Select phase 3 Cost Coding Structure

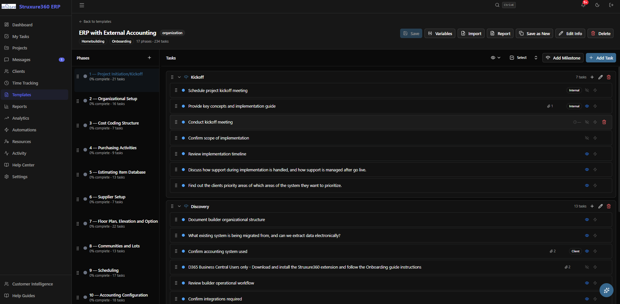click(x=117, y=126)
